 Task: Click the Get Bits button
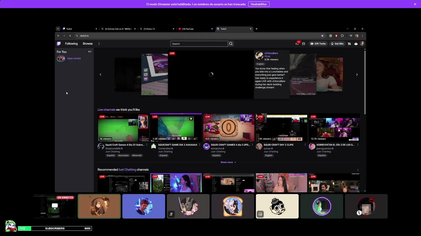337,44
